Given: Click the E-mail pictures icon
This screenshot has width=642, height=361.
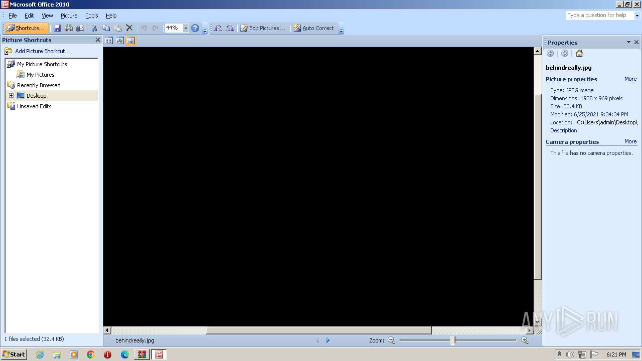Looking at the screenshot, I should click(80, 28).
